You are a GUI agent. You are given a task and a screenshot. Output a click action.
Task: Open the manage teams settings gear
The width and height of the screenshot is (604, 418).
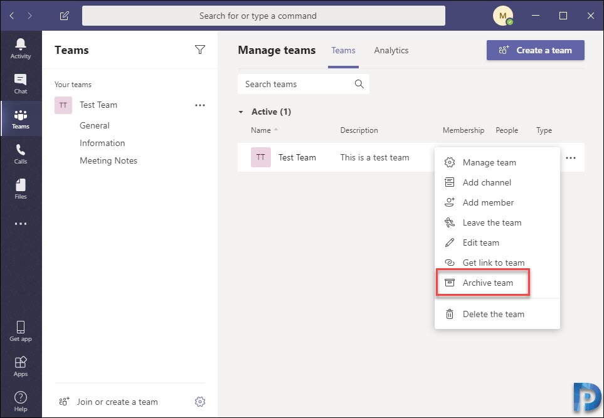(200, 402)
